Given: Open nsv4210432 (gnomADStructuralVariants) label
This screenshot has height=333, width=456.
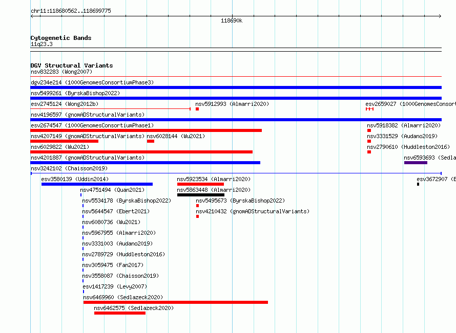Looking at the screenshot, I should (253, 211).
